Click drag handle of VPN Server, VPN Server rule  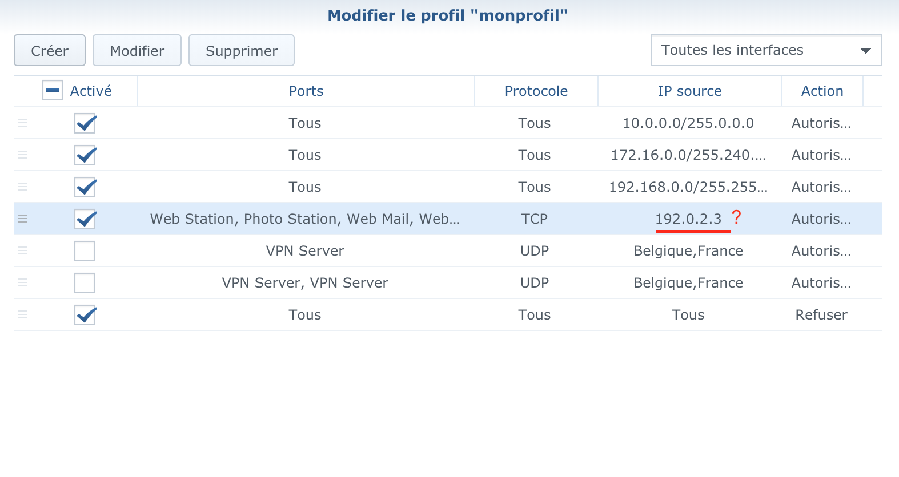[23, 283]
